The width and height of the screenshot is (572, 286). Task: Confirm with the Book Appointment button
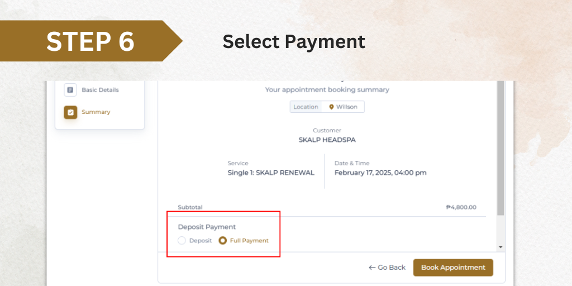coord(453,268)
